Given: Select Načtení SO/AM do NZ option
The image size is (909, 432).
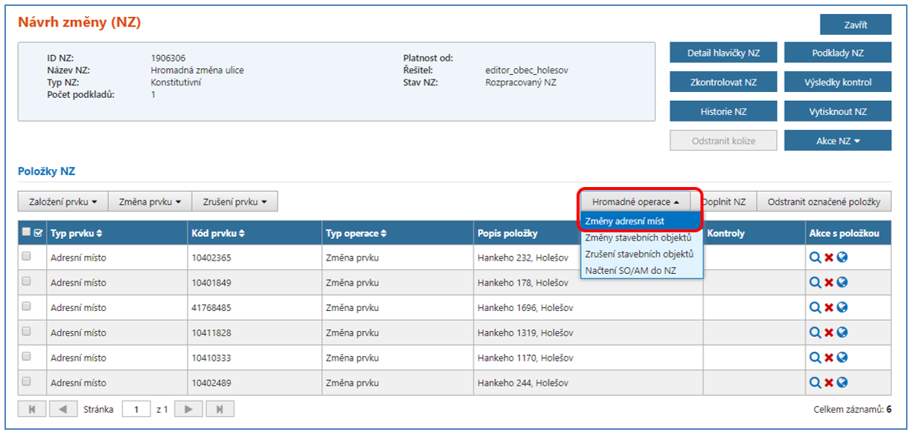Looking at the screenshot, I should tap(630, 270).
